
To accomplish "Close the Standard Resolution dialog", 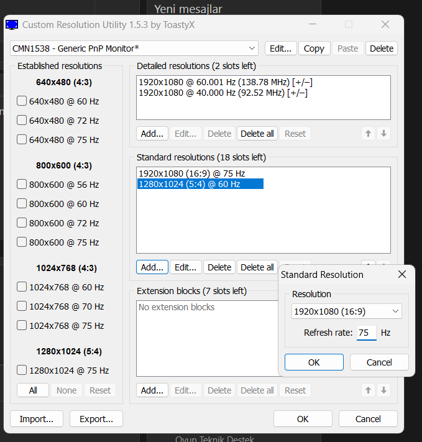I will 402,274.
